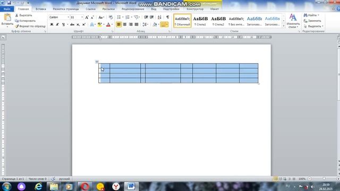Click the Shading paint bucket icon

coord(155,24)
